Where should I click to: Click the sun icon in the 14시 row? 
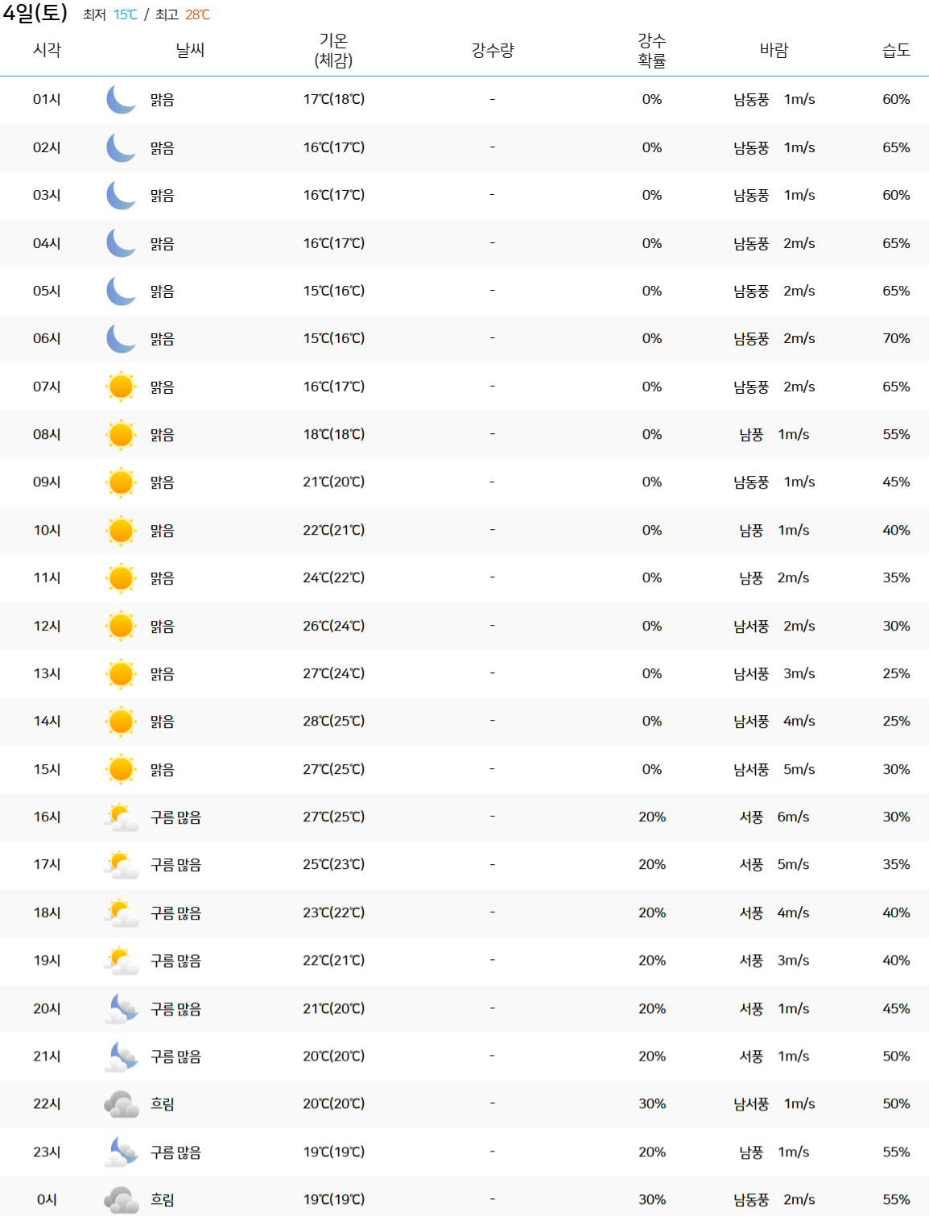click(x=121, y=722)
